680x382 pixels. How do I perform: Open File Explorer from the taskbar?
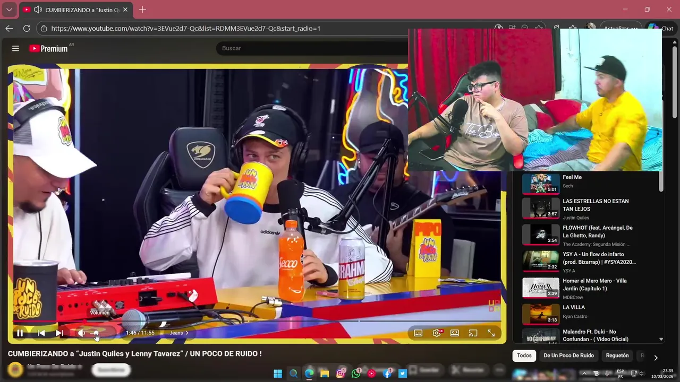[x=325, y=374]
